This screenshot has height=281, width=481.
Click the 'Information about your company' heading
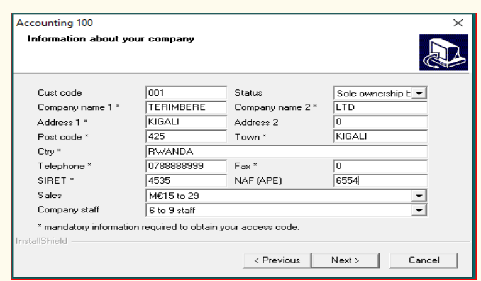[x=111, y=39]
